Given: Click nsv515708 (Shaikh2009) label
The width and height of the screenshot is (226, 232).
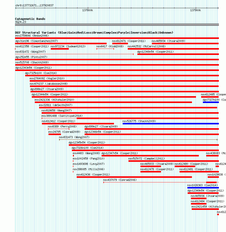Looking at the screenshot, I should [x=32, y=62].
